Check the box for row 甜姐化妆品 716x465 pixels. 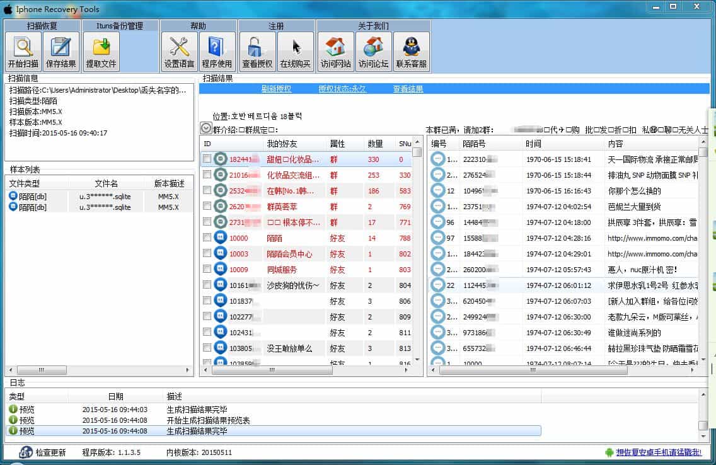point(207,159)
